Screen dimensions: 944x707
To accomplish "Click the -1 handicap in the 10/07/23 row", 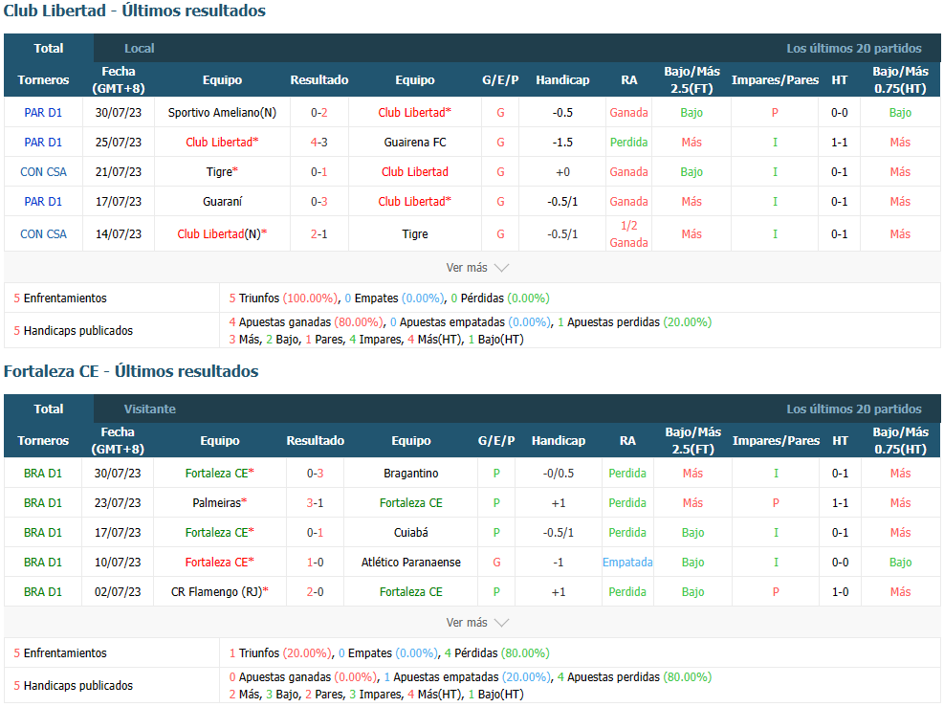I will 559,562.
